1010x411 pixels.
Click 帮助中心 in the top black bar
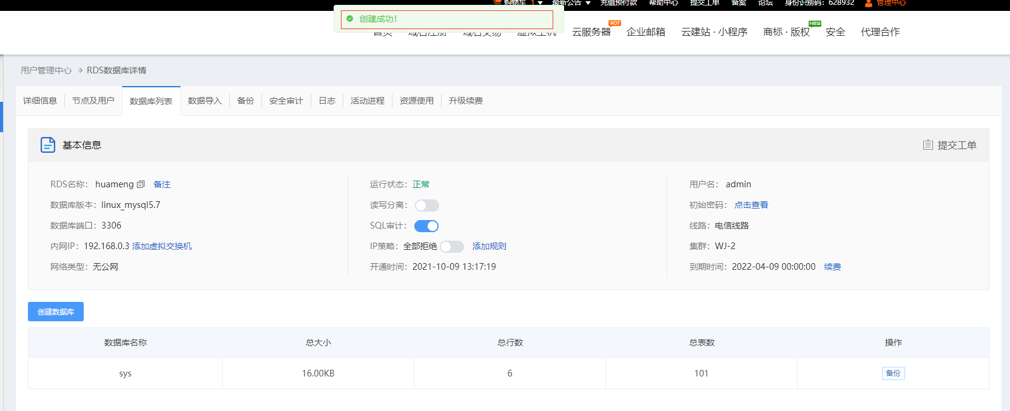point(664,3)
